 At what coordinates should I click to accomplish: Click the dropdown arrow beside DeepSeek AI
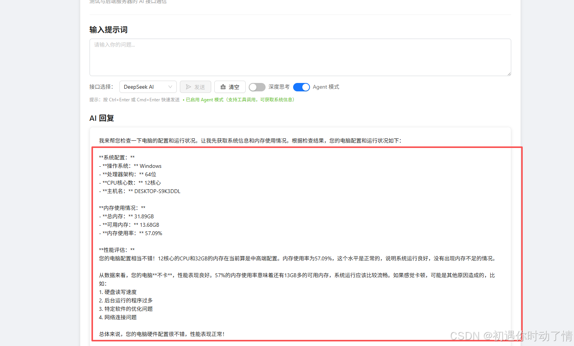coord(170,87)
